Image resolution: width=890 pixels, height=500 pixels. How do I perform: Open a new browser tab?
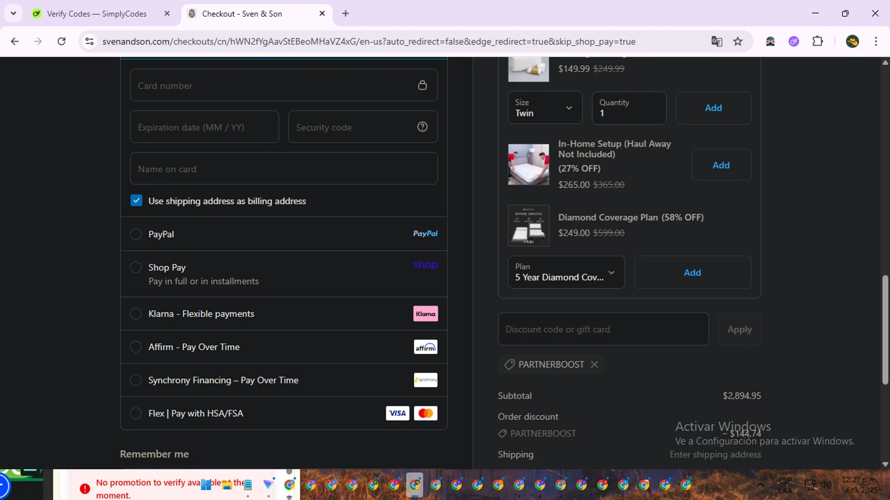point(345,14)
